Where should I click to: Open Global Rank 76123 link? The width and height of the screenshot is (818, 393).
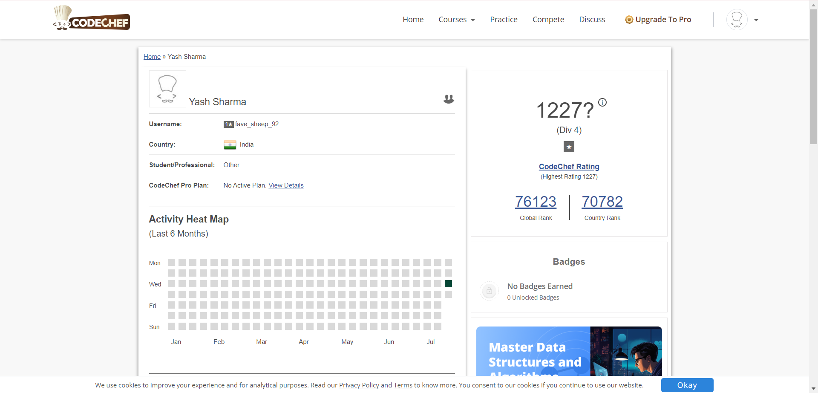click(536, 202)
